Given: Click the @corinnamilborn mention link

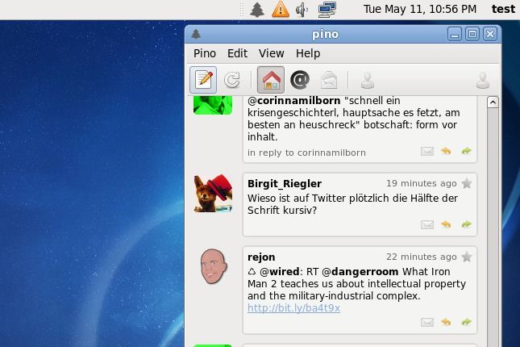Looking at the screenshot, I should 293,100.
